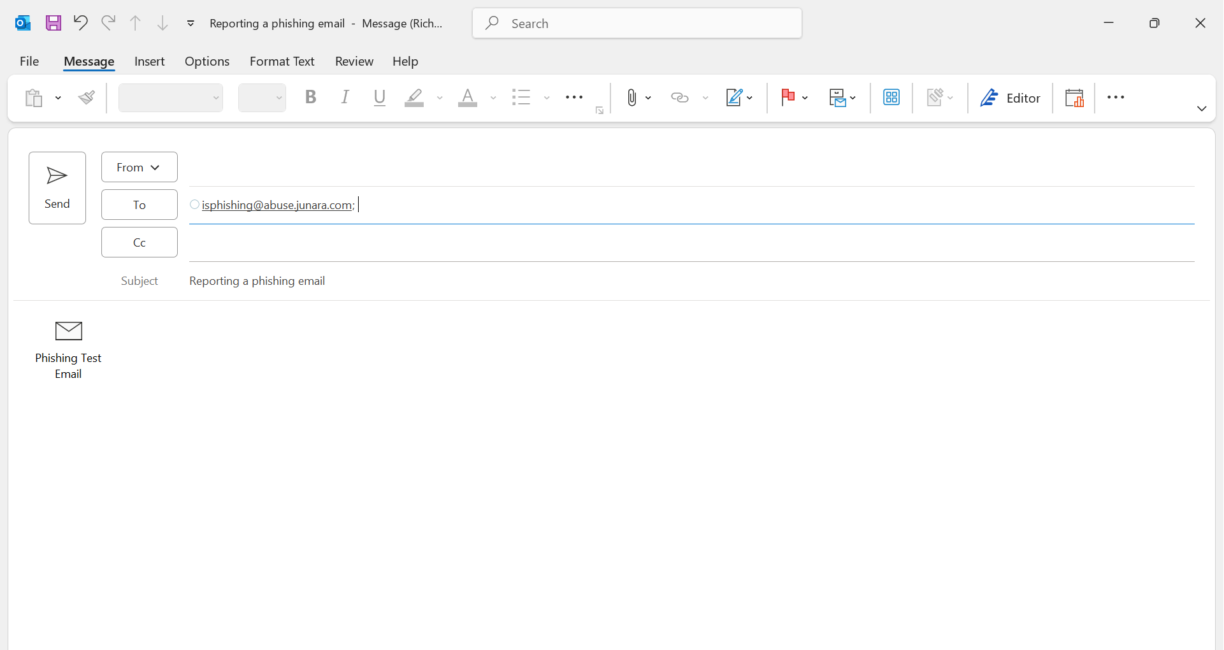The width and height of the screenshot is (1224, 650).
Task: Select the Format Painter tool
Action: (x=87, y=97)
